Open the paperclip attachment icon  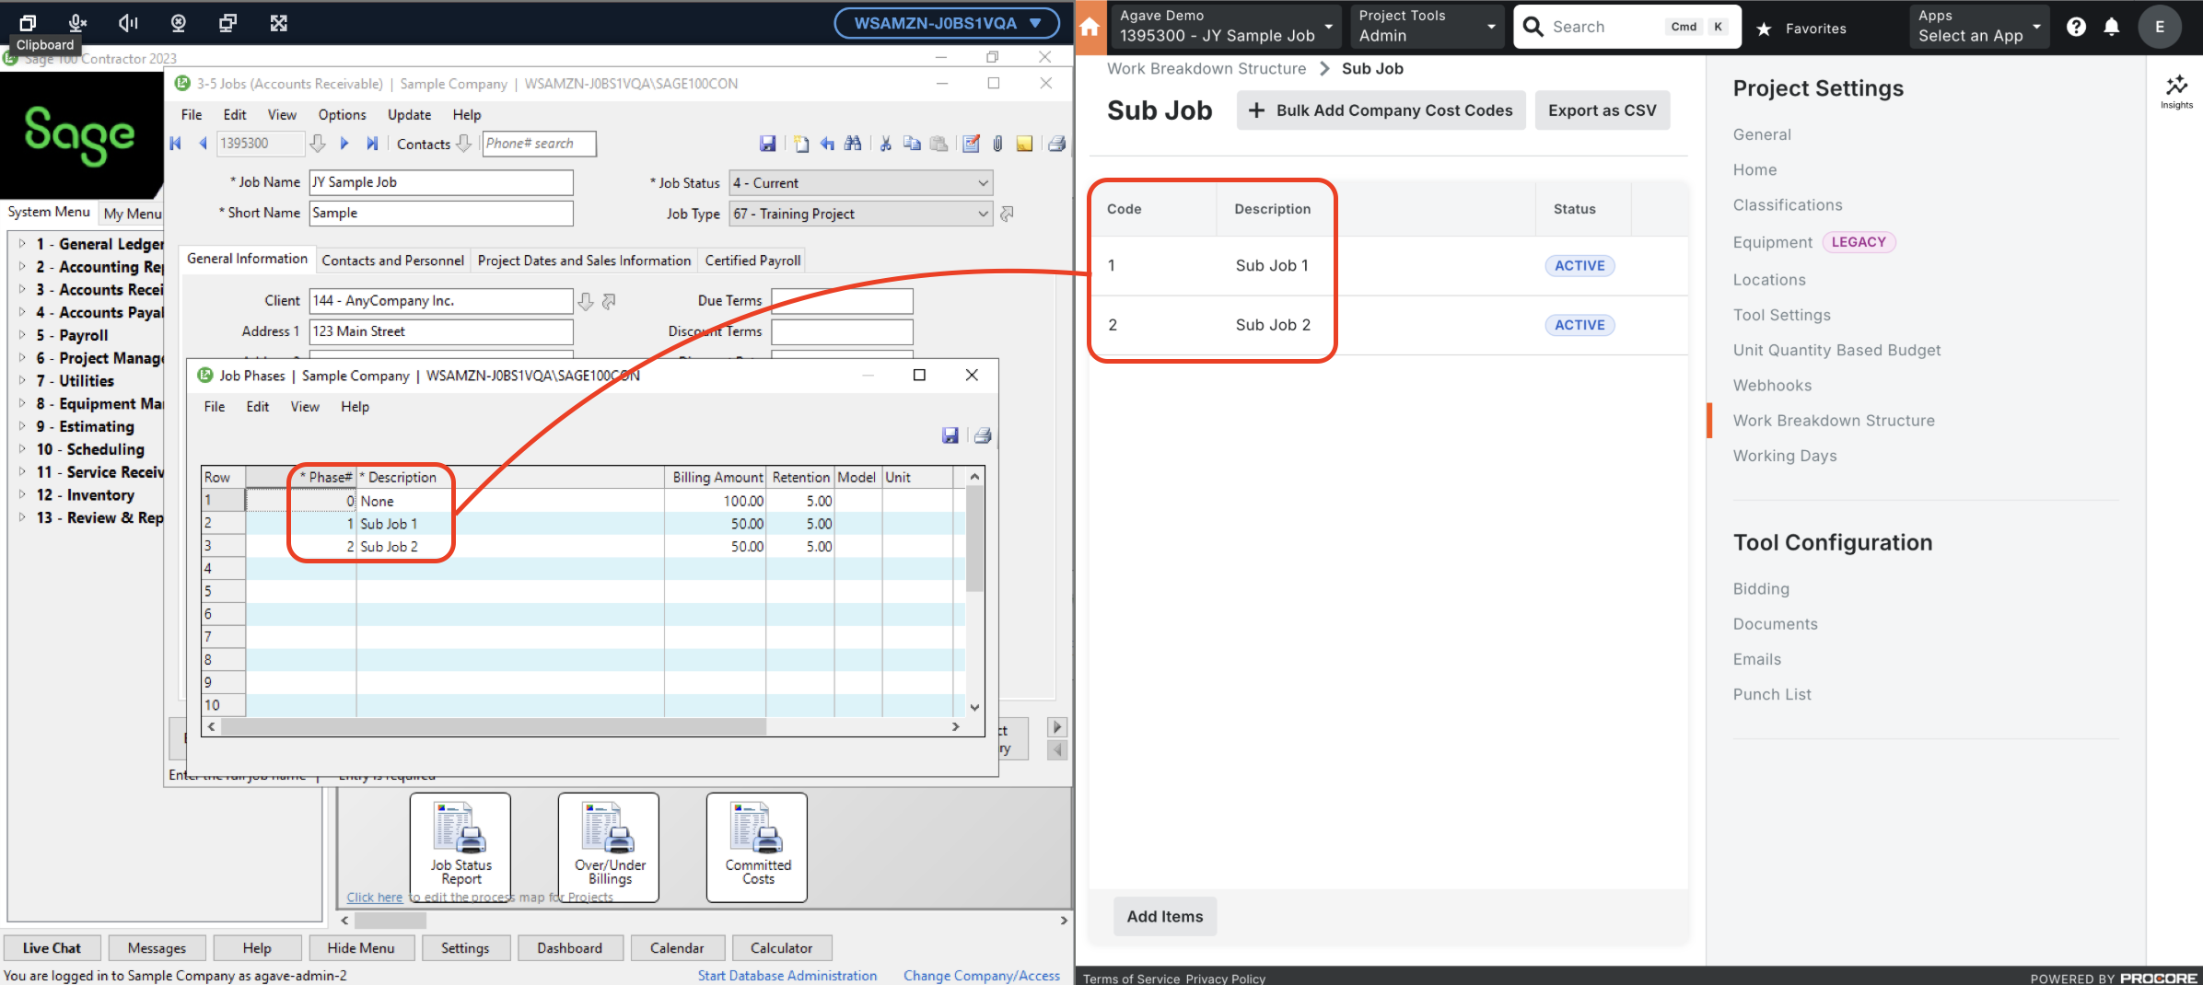pyautogui.click(x=997, y=144)
